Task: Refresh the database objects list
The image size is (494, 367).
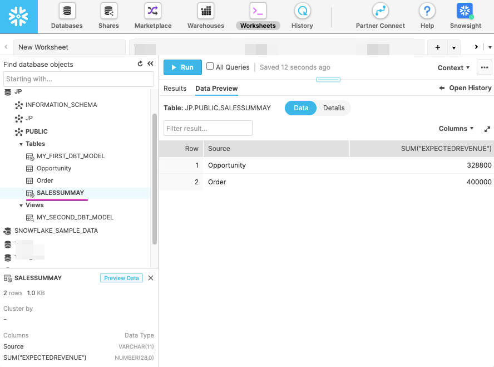Action: coord(140,64)
